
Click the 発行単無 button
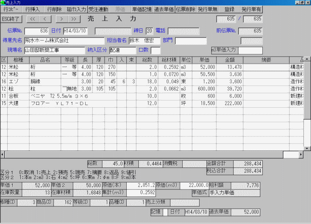point(207,9)
